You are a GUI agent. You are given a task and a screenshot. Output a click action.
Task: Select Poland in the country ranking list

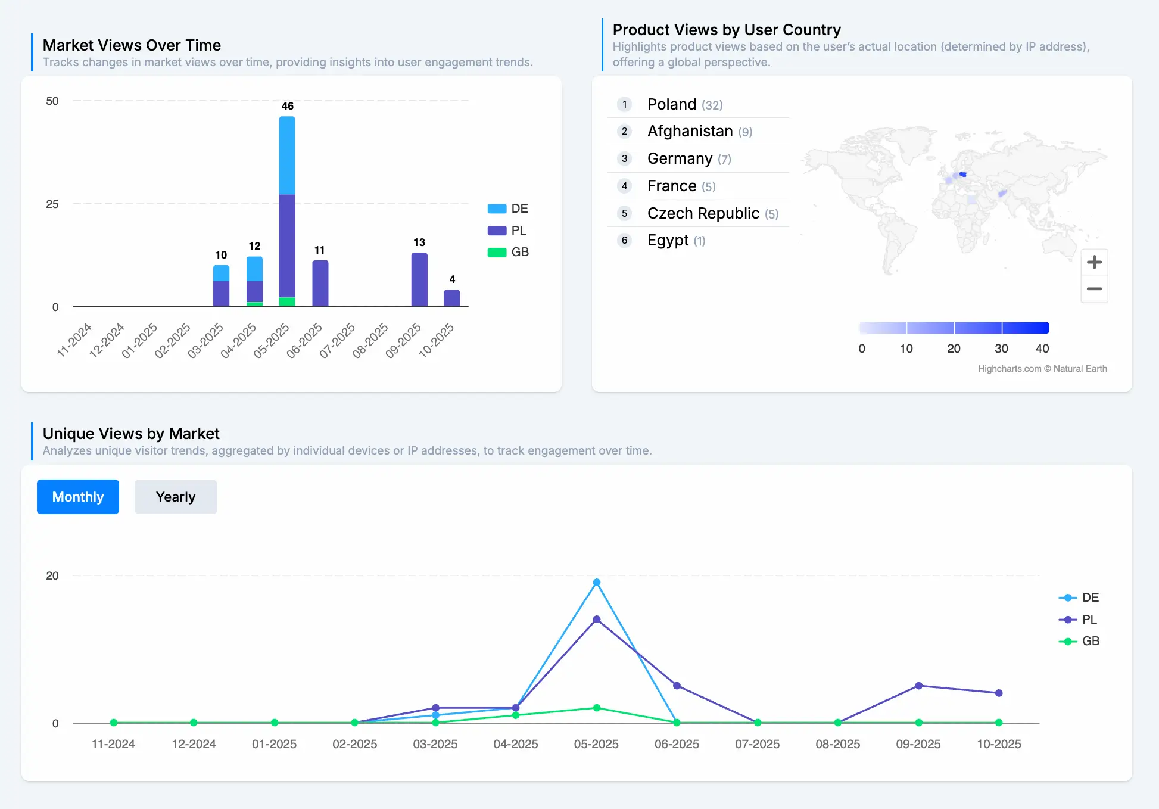point(671,104)
